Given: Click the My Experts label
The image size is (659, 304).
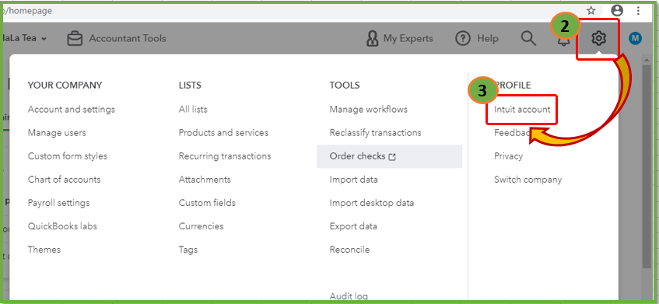Looking at the screenshot, I should 408,38.
